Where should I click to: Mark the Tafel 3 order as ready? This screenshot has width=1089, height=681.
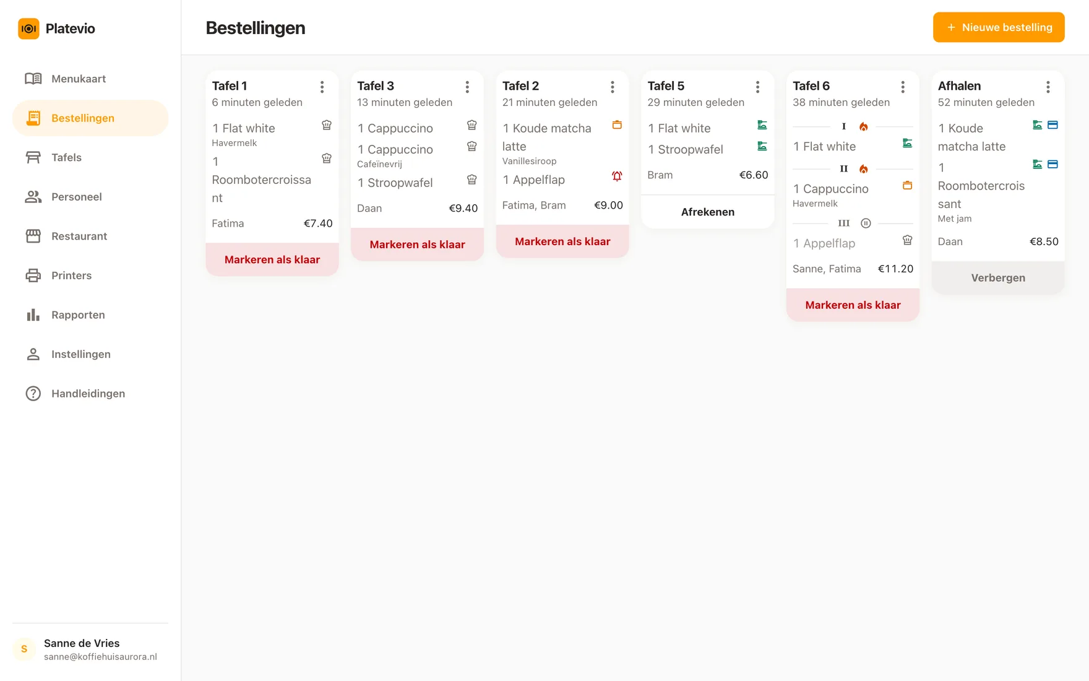click(418, 245)
